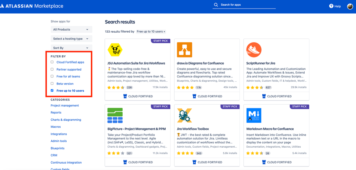Click the 45k installs text

[230, 87]
